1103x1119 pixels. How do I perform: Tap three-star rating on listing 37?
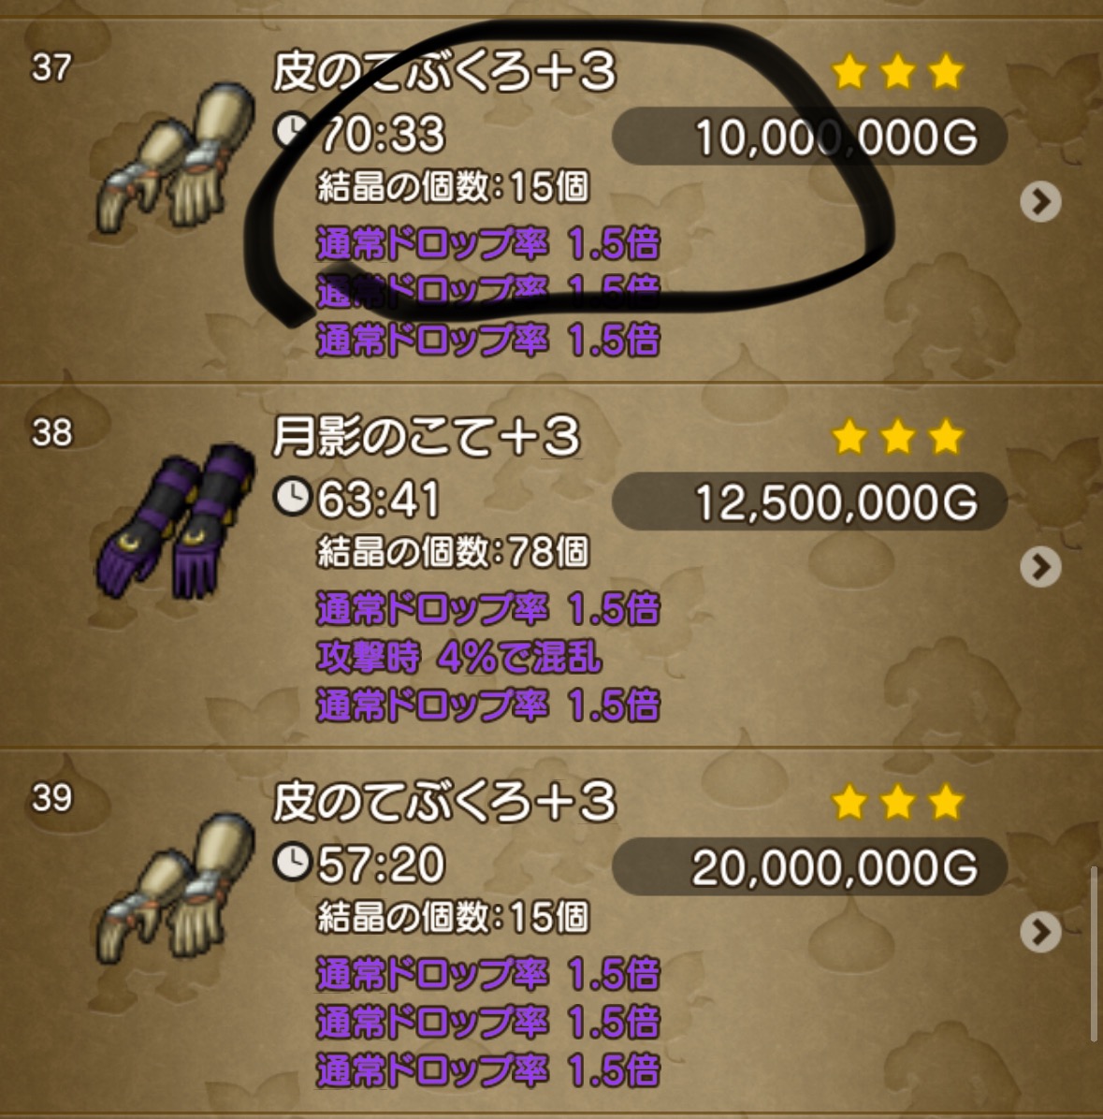(x=897, y=72)
